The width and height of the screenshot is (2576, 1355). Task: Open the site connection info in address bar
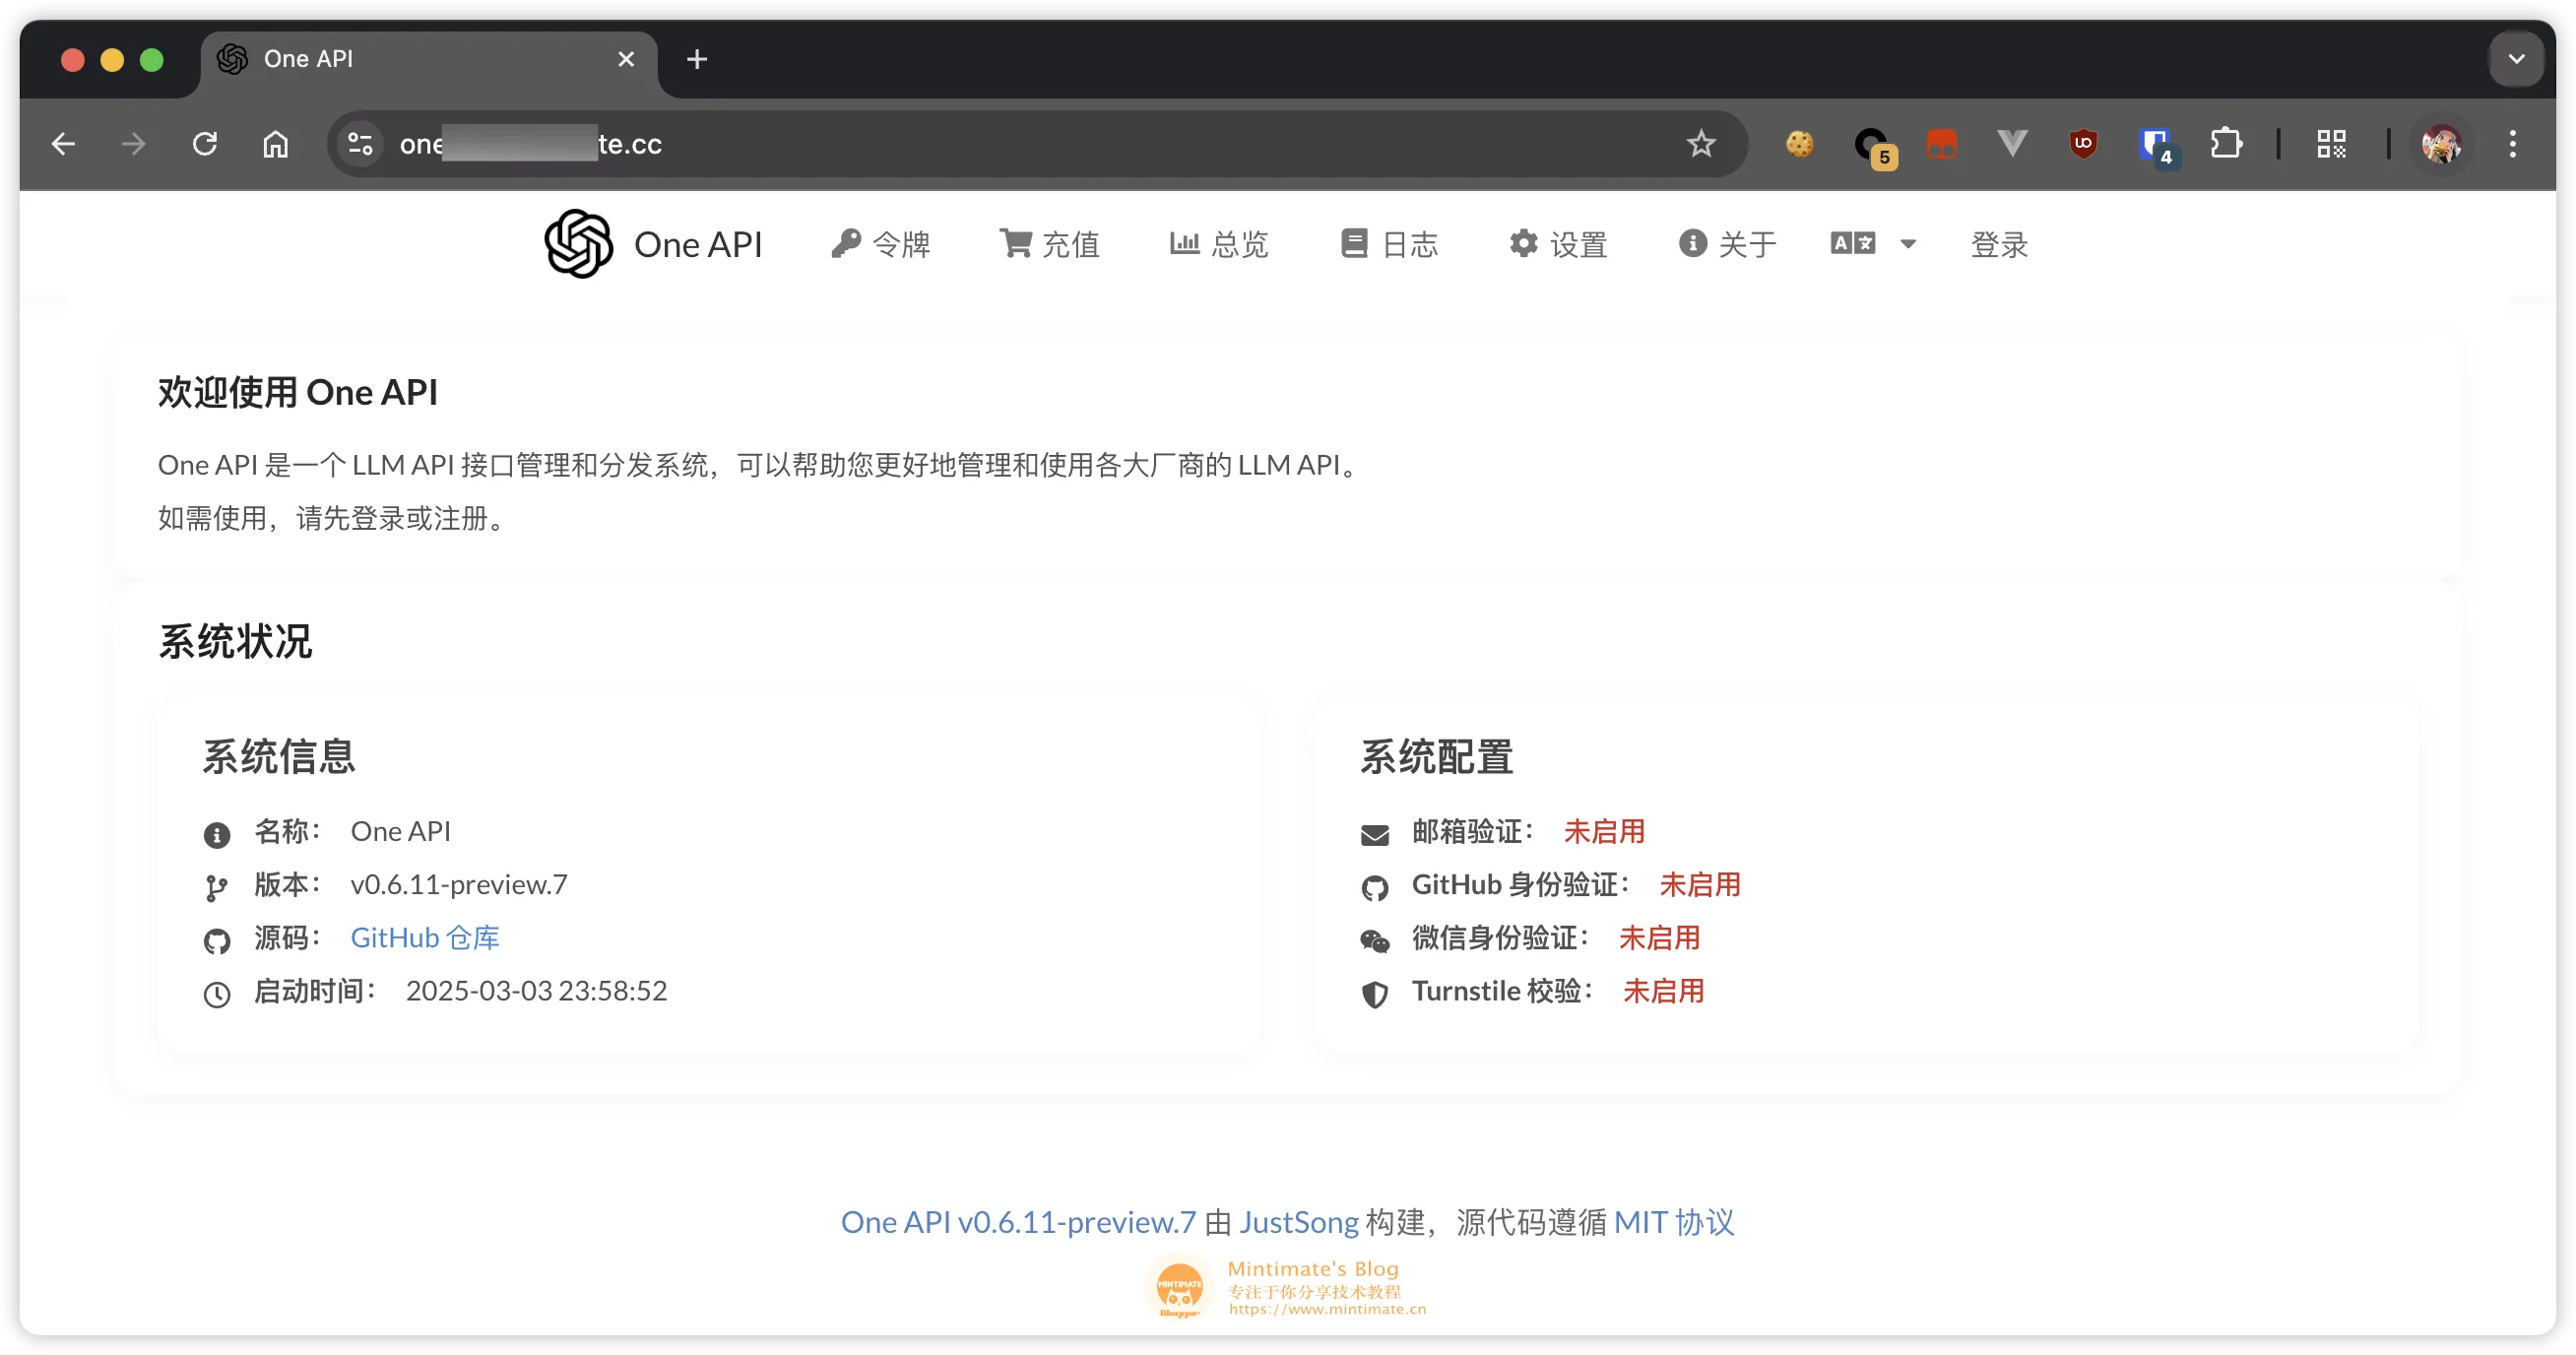(361, 143)
